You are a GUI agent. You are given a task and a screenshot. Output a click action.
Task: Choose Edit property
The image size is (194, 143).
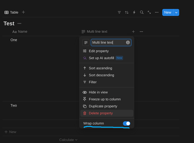(x=107, y=51)
